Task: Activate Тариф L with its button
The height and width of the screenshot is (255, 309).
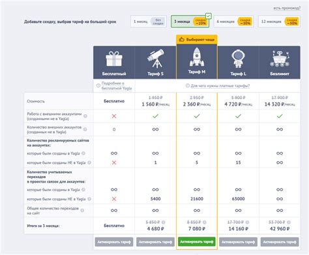Action: [x=238, y=242]
